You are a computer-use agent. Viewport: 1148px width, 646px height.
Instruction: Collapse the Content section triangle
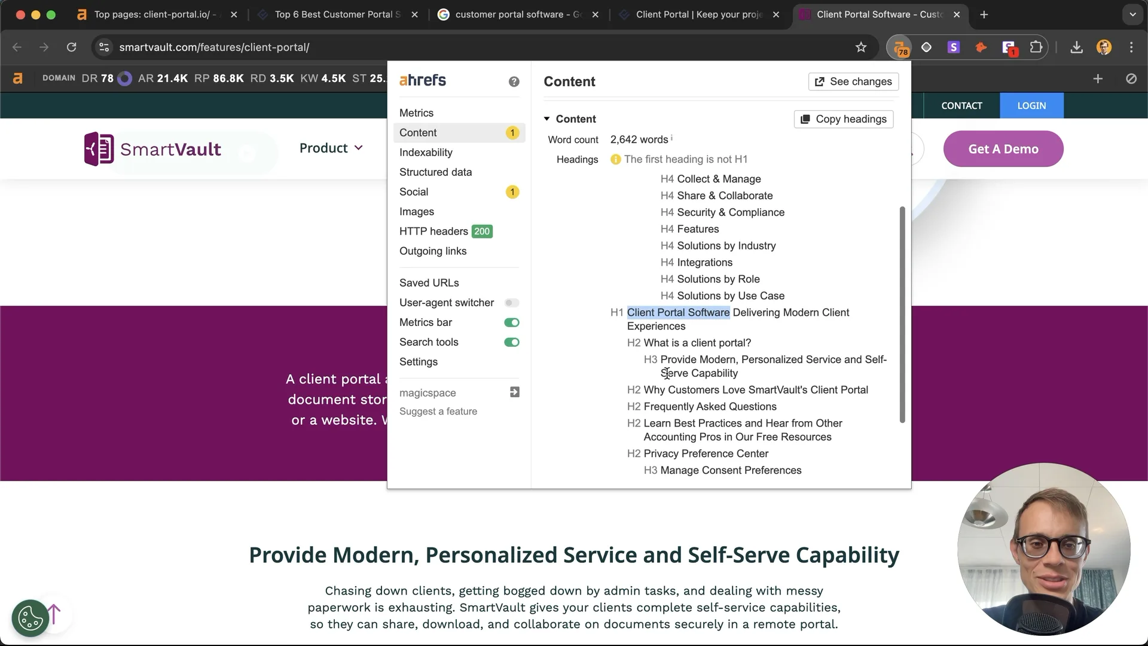[546, 119]
